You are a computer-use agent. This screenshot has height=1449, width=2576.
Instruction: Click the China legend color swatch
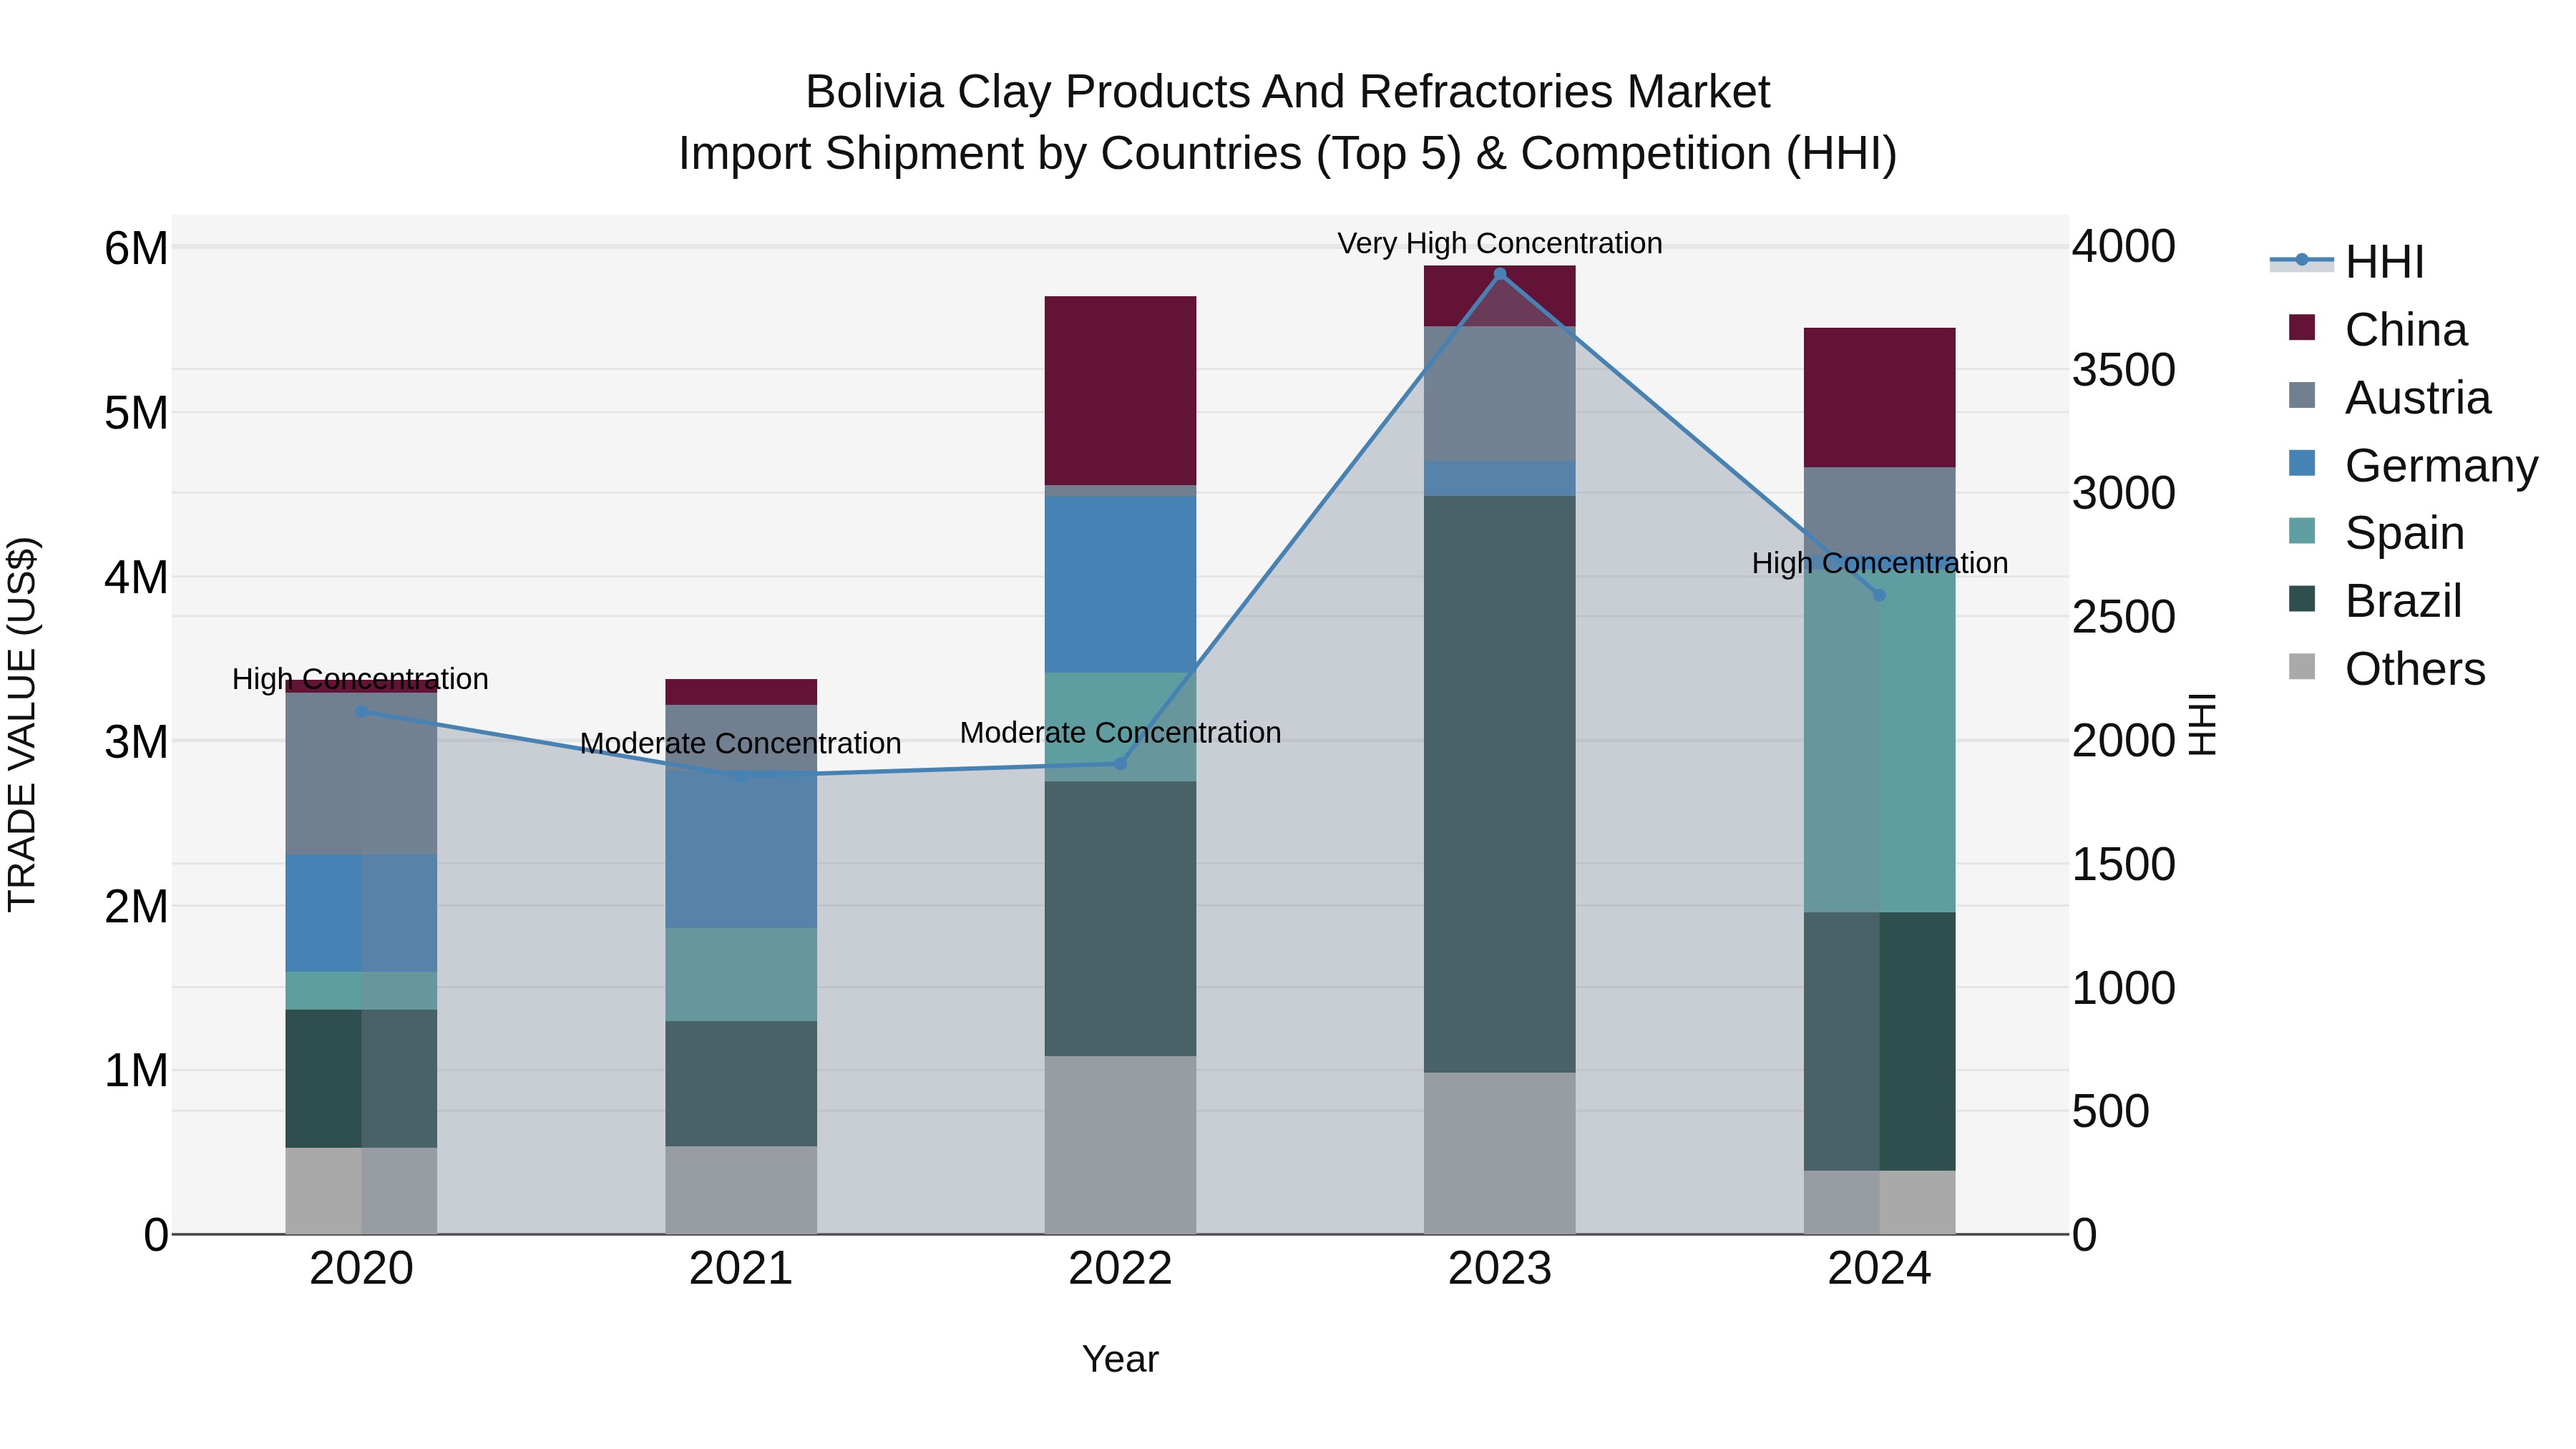tap(2301, 328)
